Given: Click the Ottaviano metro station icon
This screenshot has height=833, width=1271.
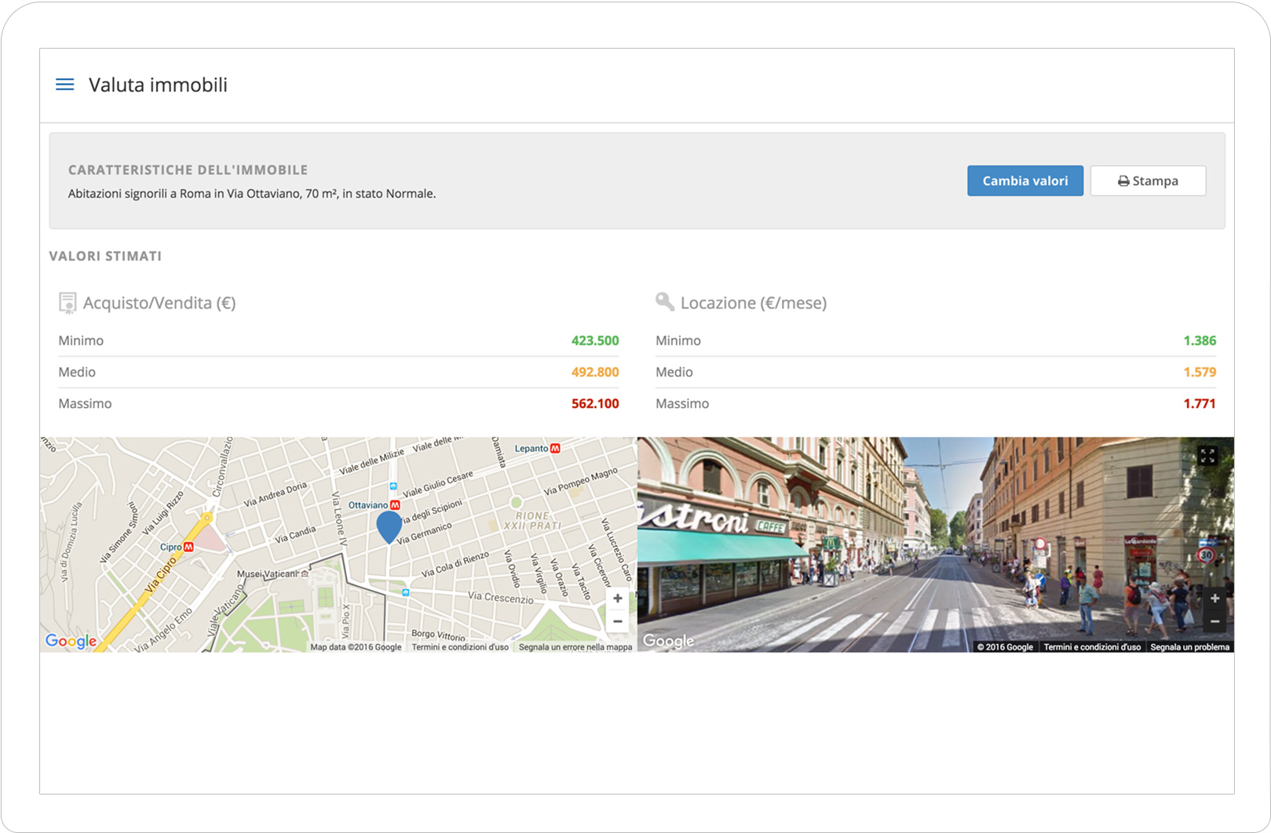Looking at the screenshot, I should [395, 505].
